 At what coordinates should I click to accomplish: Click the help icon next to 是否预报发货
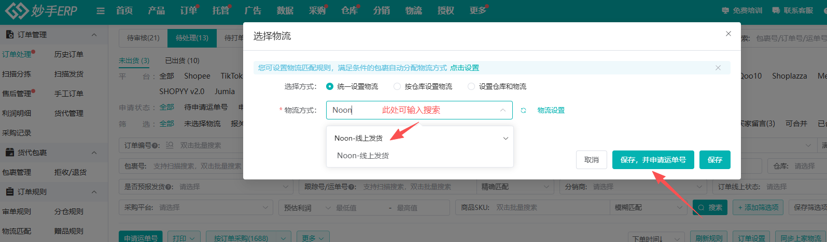pyautogui.click(x=170, y=187)
